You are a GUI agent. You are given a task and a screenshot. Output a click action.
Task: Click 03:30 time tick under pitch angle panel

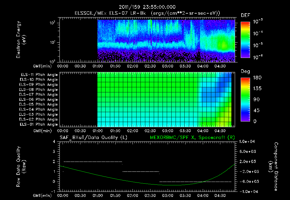(185, 131)
